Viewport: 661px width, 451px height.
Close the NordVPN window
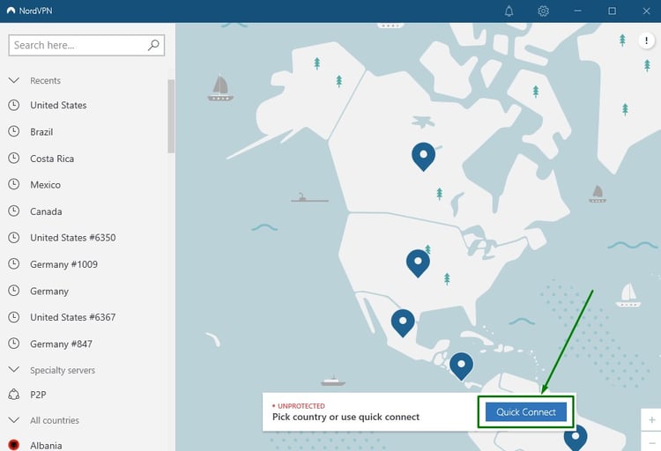pos(646,11)
